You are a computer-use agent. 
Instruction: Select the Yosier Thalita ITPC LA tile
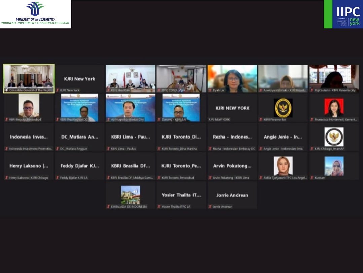pos(181,195)
